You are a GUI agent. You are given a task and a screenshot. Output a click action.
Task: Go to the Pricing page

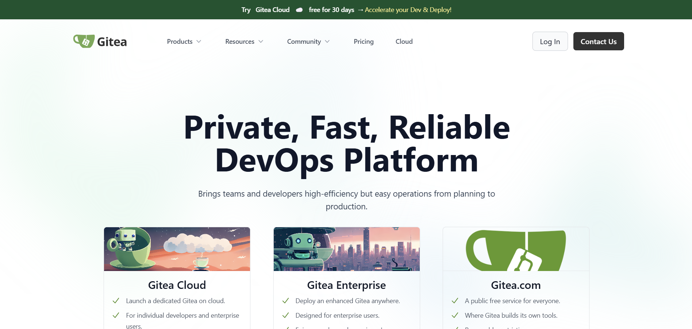(364, 42)
